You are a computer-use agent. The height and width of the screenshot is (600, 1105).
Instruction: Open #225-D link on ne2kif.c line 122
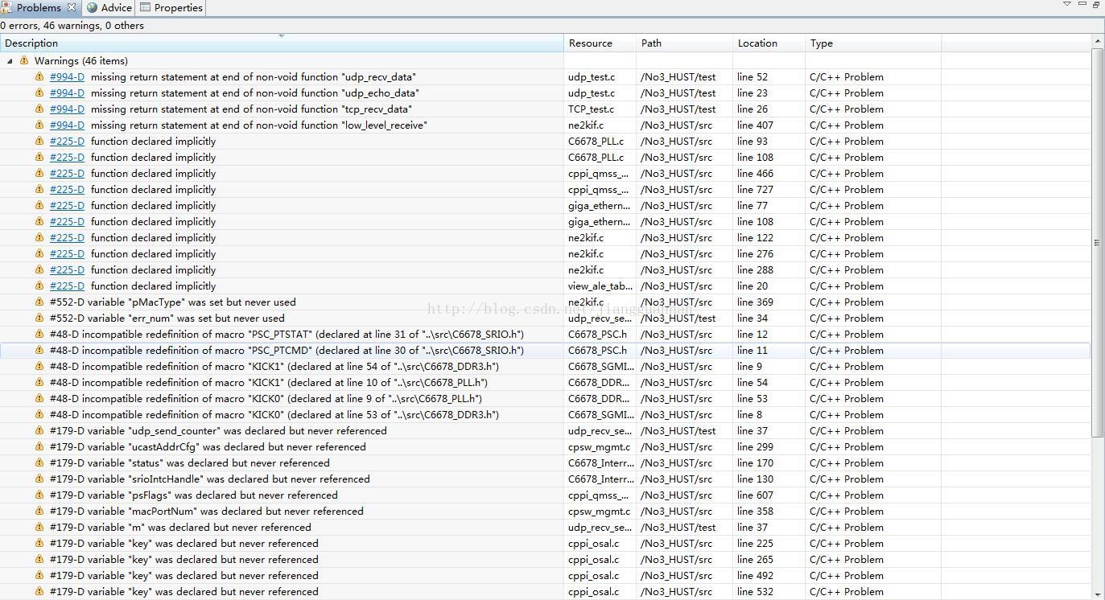pos(67,238)
